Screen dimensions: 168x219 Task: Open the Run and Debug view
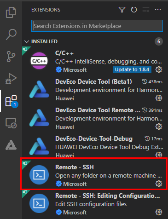tap(11, 79)
